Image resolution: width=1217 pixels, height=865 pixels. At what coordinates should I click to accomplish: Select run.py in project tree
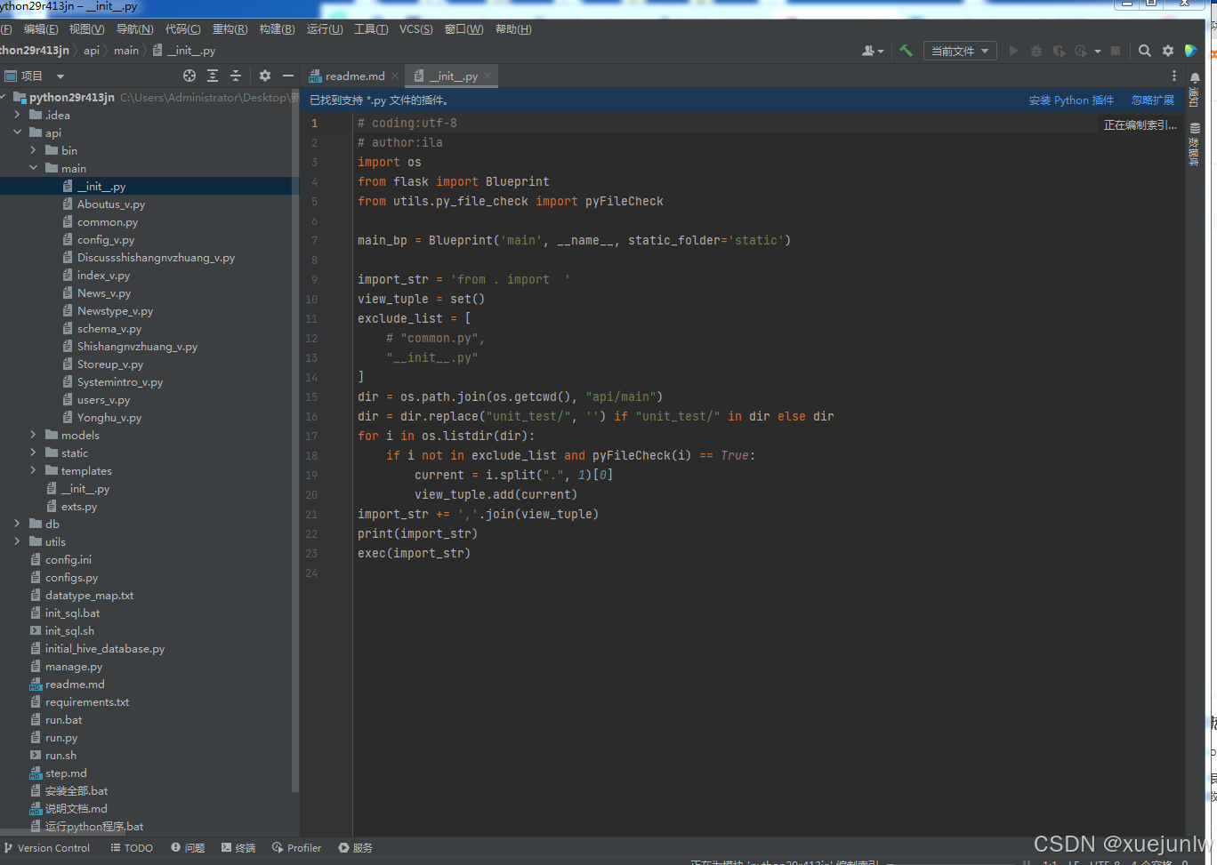(61, 737)
